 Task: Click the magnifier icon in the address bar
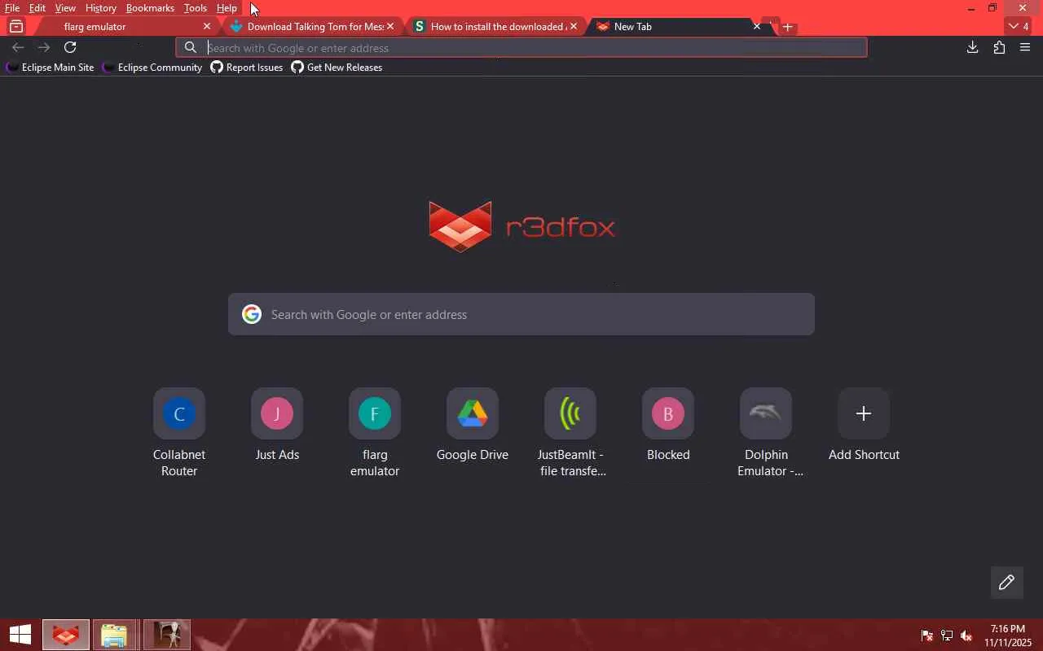point(191,48)
